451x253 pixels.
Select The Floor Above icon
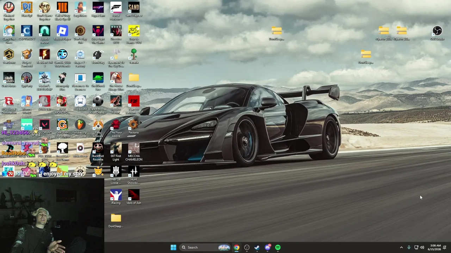tap(116, 128)
